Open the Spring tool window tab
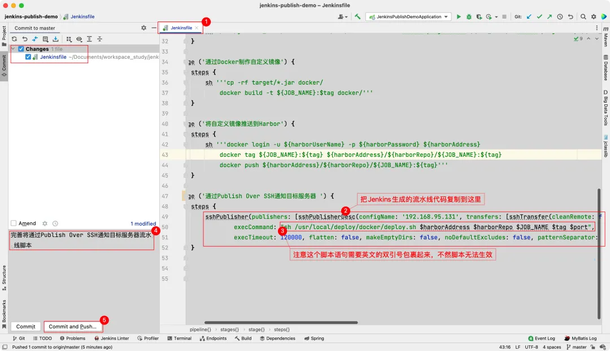Viewport: 610px width, 351px height. [314, 339]
